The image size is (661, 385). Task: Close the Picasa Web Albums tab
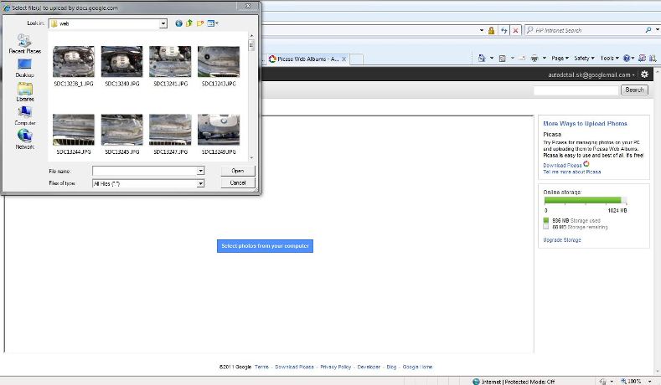click(344, 59)
